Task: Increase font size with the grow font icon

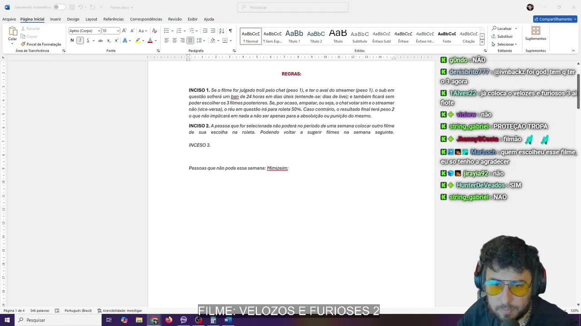Action: (124, 31)
